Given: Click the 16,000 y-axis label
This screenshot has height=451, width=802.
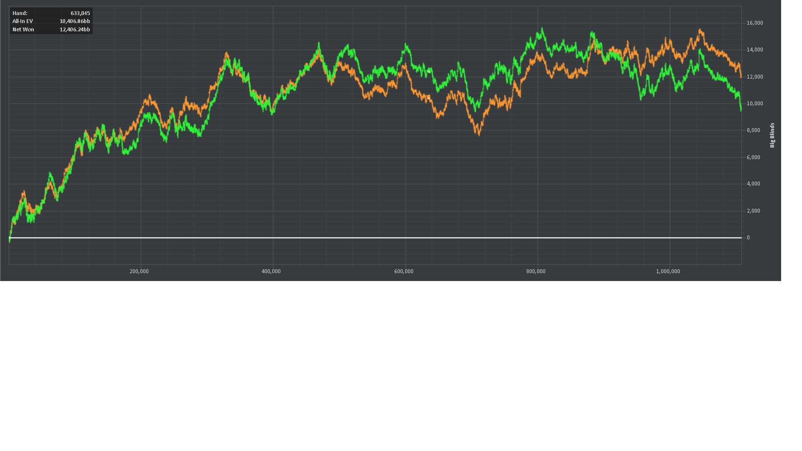Looking at the screenshot, I should [x=755, y=23].
